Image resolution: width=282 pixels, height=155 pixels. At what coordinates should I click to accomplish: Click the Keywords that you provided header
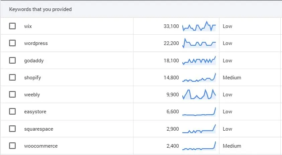point(40,9)
